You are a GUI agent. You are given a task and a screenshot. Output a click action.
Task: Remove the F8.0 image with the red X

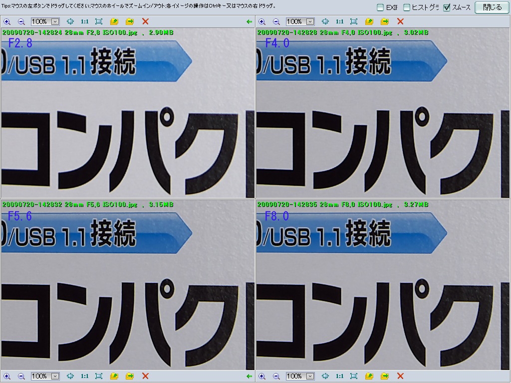tap(400, 376)
